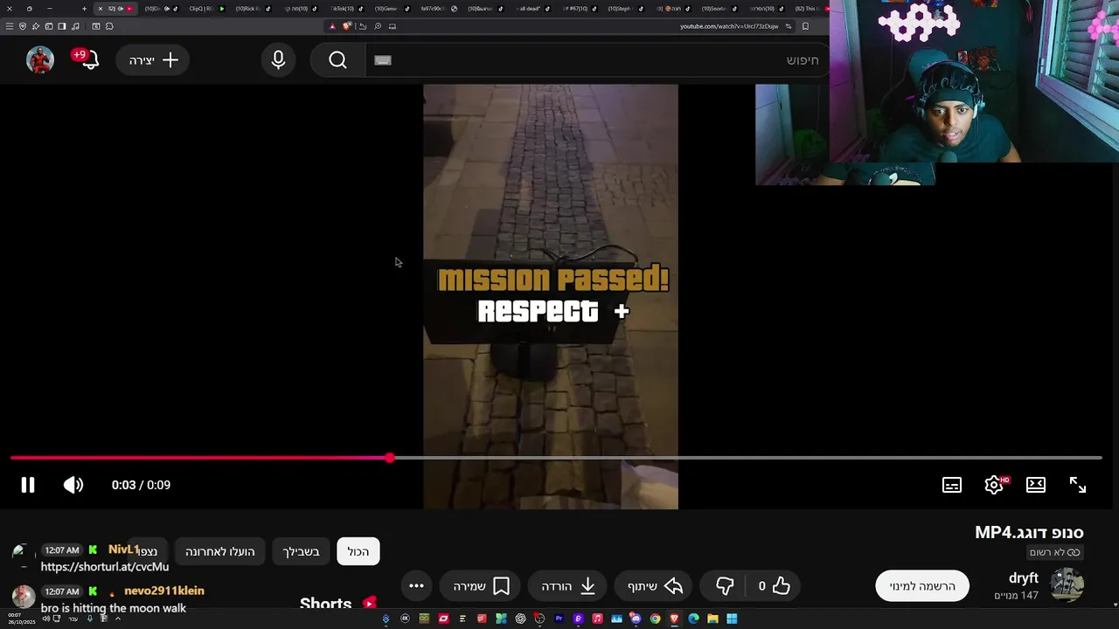Click the סנופ דוגג.MP4 video title
Viewport: 1119px width, 629px height.
pos(1029,532)
